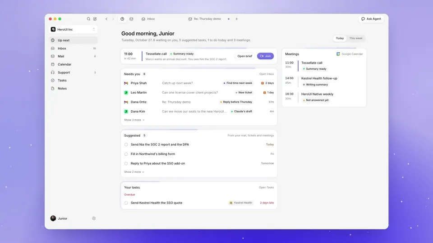Open the HeroUI Inc workspace switcher
The image size is (433, 243).
coord(73,30)
